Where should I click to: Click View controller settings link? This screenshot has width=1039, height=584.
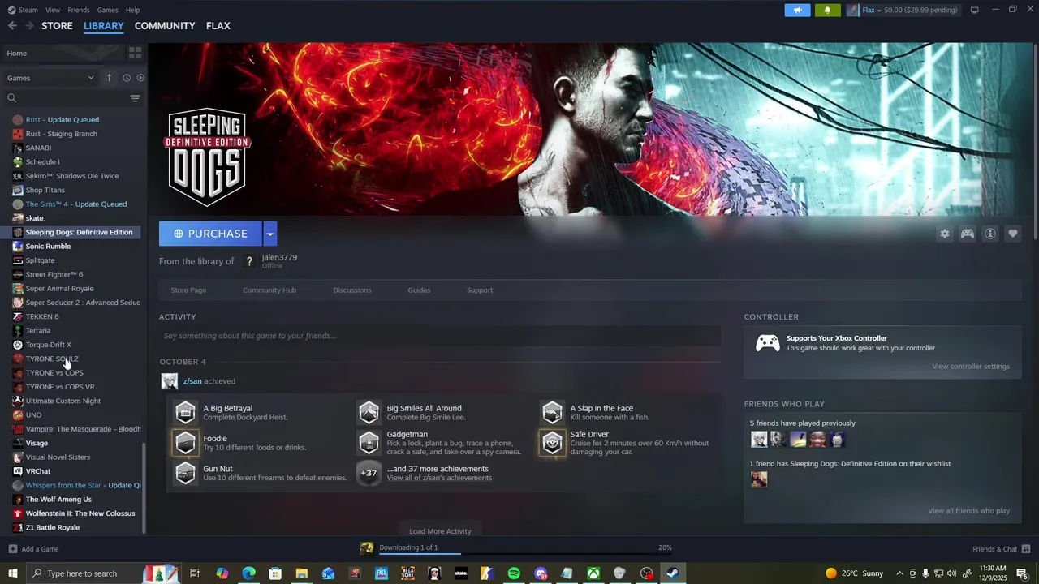pos(971,367)
